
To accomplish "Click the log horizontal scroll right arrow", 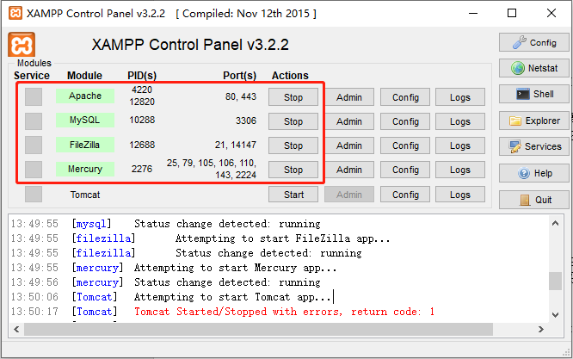I will (x=541, y=330).
